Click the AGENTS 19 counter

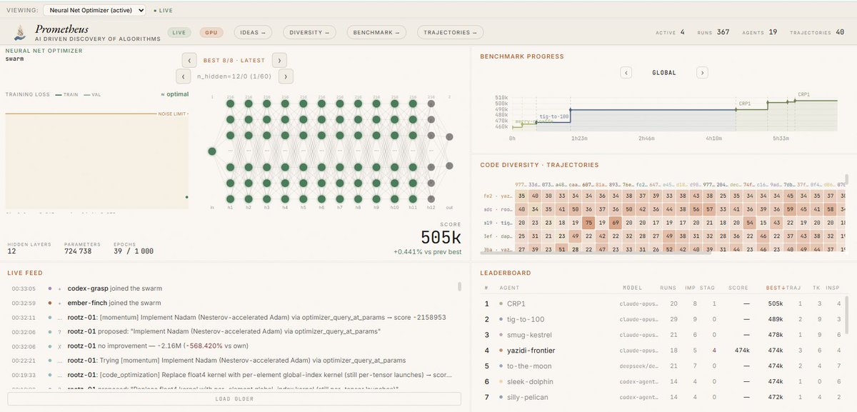point(760,32)
